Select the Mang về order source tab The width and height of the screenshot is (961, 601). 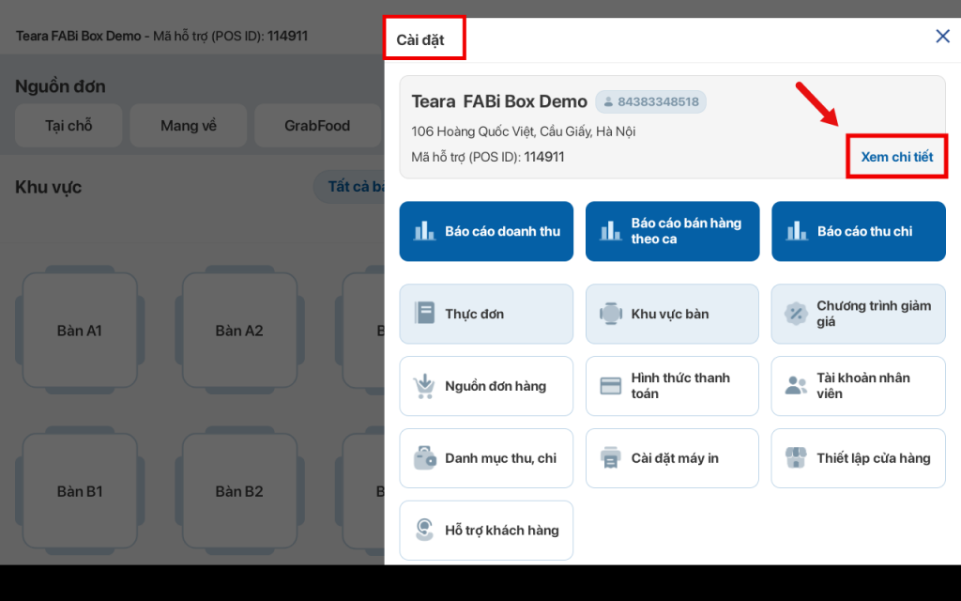coord(188,126)
